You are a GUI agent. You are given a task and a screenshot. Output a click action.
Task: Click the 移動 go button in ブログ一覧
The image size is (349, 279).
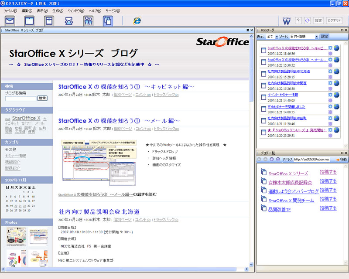click(x=342, y=159)
